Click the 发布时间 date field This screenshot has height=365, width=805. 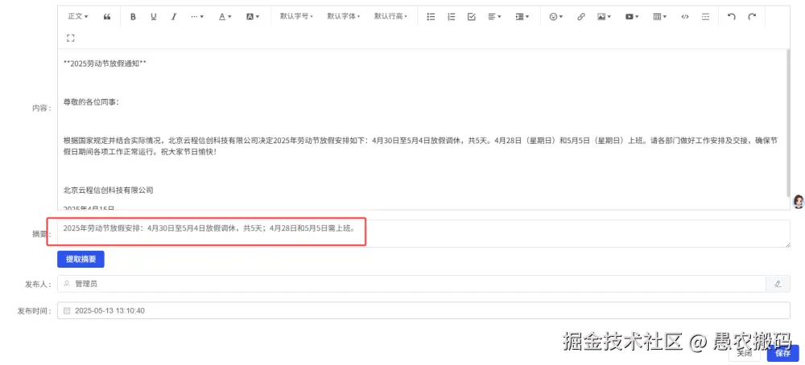pyautogui.click(x=423, y=310)
